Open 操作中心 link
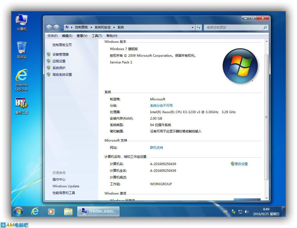Viewport: 297px width, 228px height. [x=59, y=179]
